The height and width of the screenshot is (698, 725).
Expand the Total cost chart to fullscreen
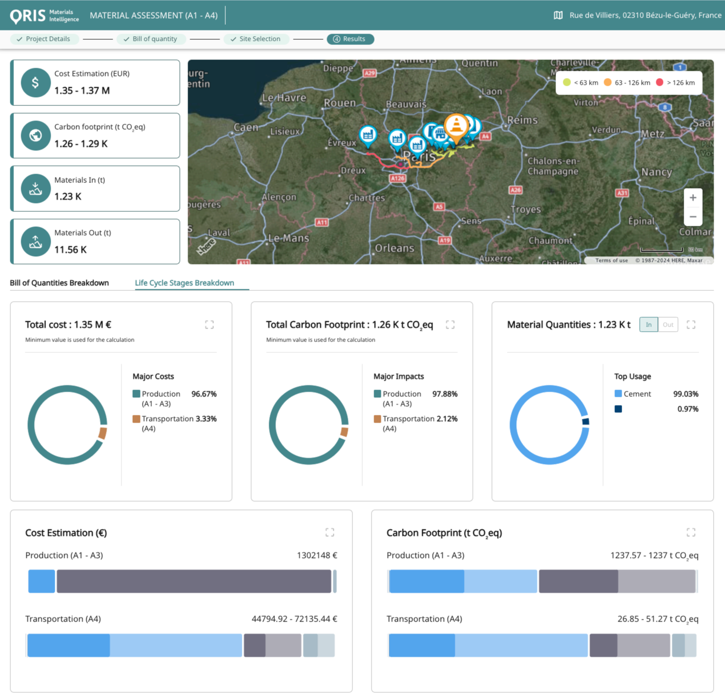click(x=209, y=324)
